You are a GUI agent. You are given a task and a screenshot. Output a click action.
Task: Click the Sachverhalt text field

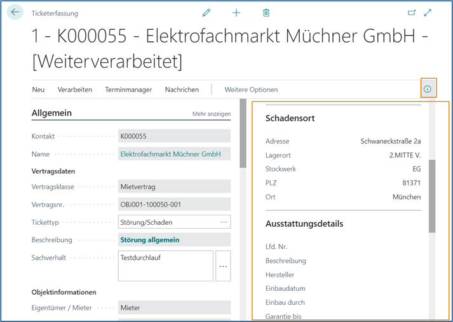pos(165,265)
